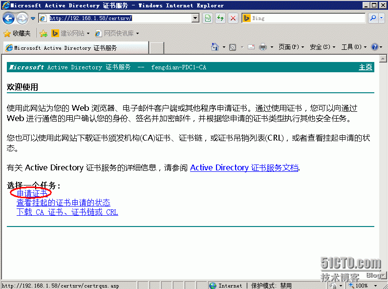
Task: Refresh the page with green arrows icon
Action: [220, 18]
